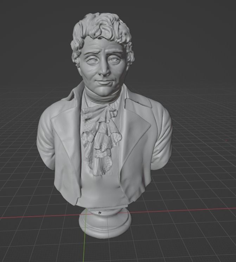This screenshot has width=236, height=262.
Task: Select the bust model in the viewport
Action: pyautogui.click(x=104, y=125)
